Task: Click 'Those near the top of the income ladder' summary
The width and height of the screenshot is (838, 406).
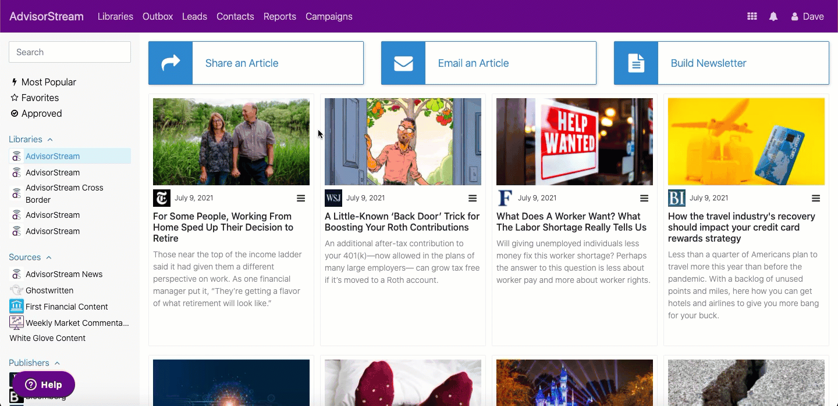Action: pyautogui.click(x=228, y=279)
